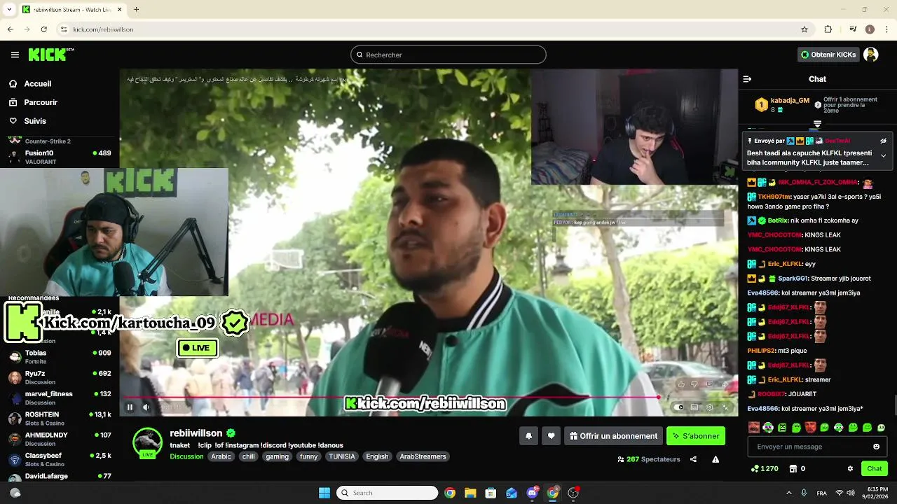Open the rebiiwillson channel avatar
The width and height of the screenshot is (897, 504).
147,442
